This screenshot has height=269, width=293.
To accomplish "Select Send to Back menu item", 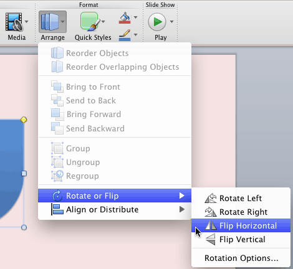I will coord(115,100).
